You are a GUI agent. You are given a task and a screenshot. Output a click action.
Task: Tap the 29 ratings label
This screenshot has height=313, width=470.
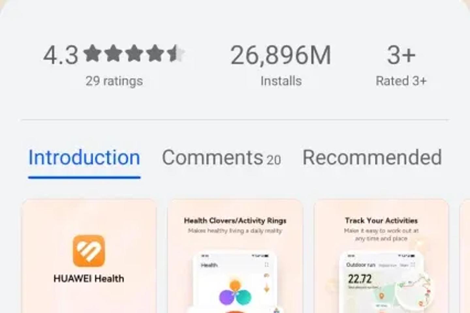pos(114,81)
